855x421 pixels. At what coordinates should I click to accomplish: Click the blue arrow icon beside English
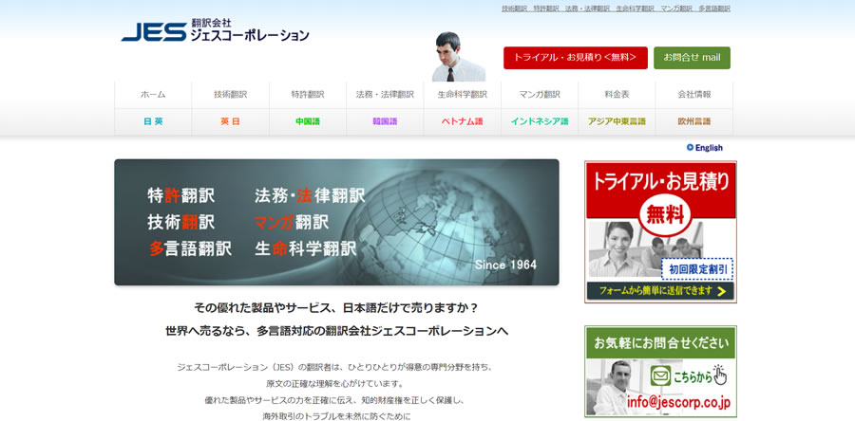pos(690,147)
